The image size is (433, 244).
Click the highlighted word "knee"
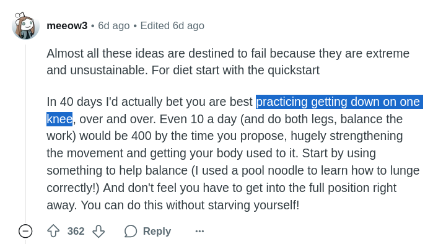[59, 119]
